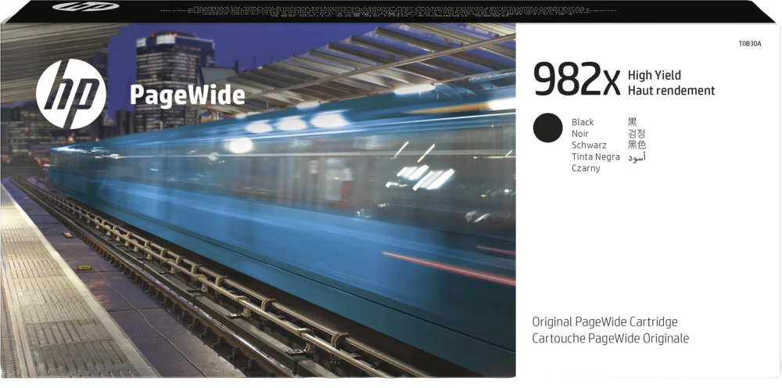Click the word Noir in color list
The width and height of the screenshot is (782, 388).
point(580,134)
